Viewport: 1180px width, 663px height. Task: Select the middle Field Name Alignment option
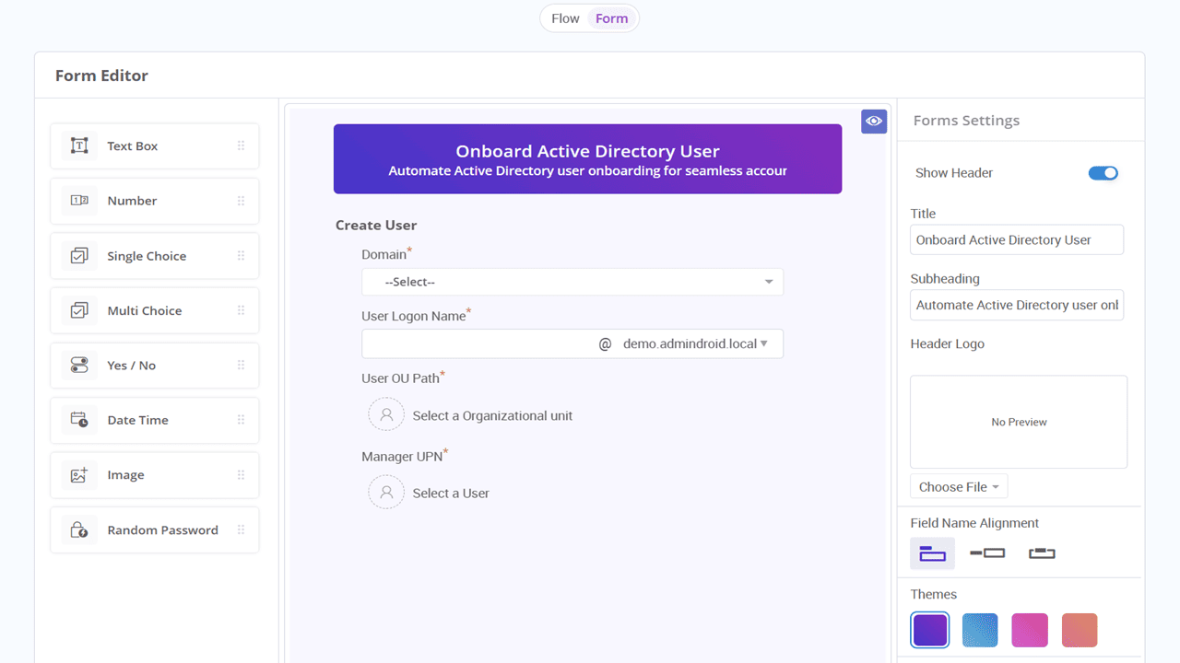point(986,552)
